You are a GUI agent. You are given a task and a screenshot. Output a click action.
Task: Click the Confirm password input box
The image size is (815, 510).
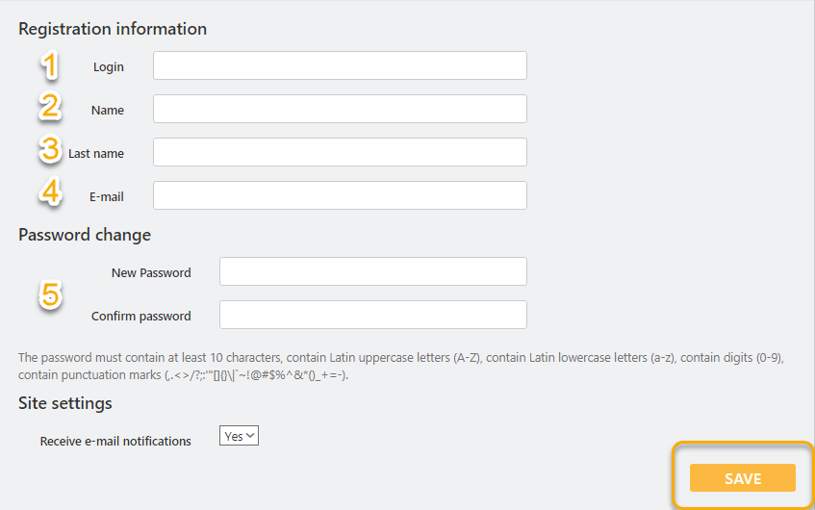pos(372,315)
